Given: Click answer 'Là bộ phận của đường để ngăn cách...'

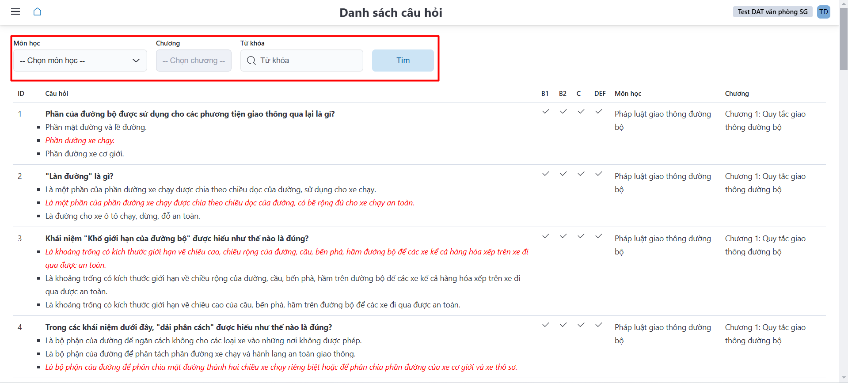Looking at the screenshot, I should (x=204, y=341).
